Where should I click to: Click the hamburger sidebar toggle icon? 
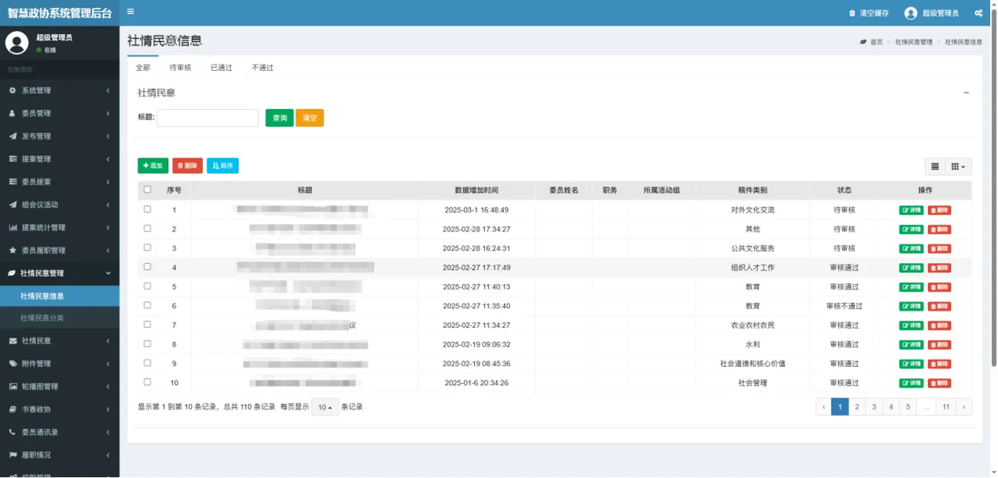[x=130, y=12]
